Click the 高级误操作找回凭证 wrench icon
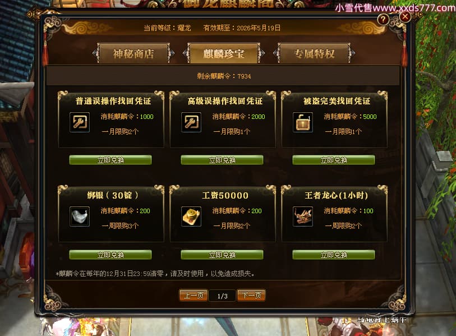 click(191, 122)
